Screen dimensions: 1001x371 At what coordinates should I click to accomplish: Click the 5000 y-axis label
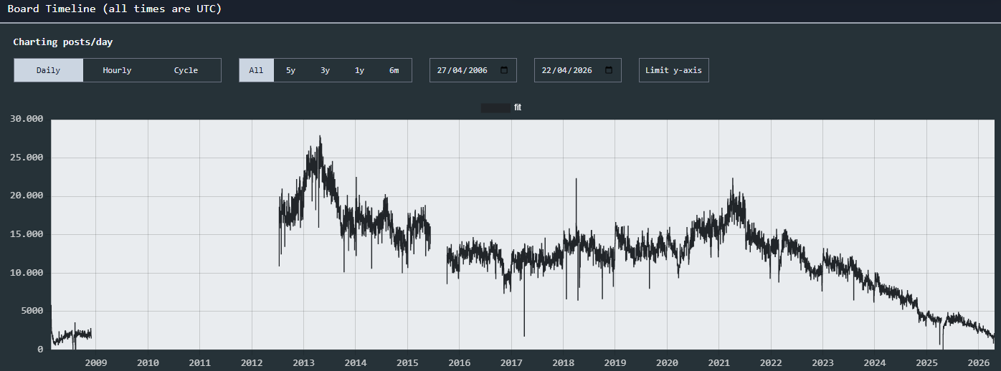(32, 311)
